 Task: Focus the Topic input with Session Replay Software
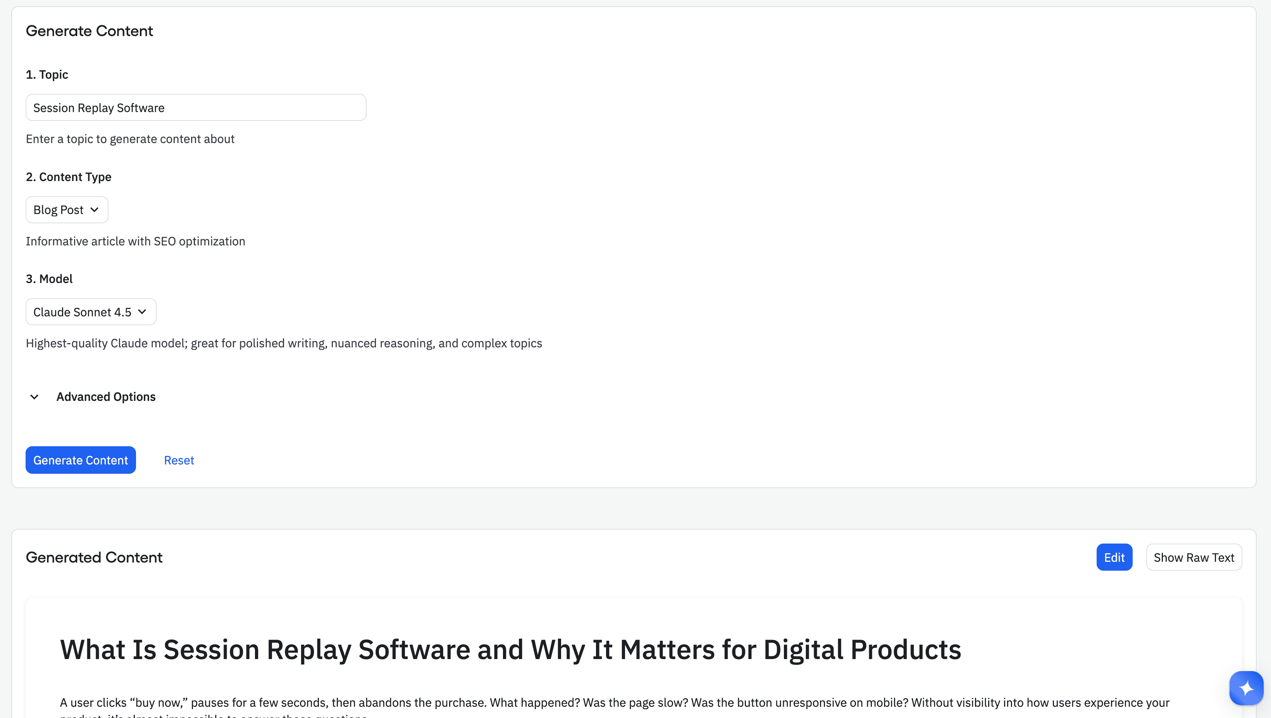(195, 108)
